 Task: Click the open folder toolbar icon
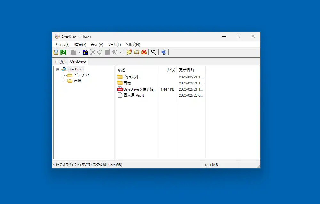[x=137, y=52]
